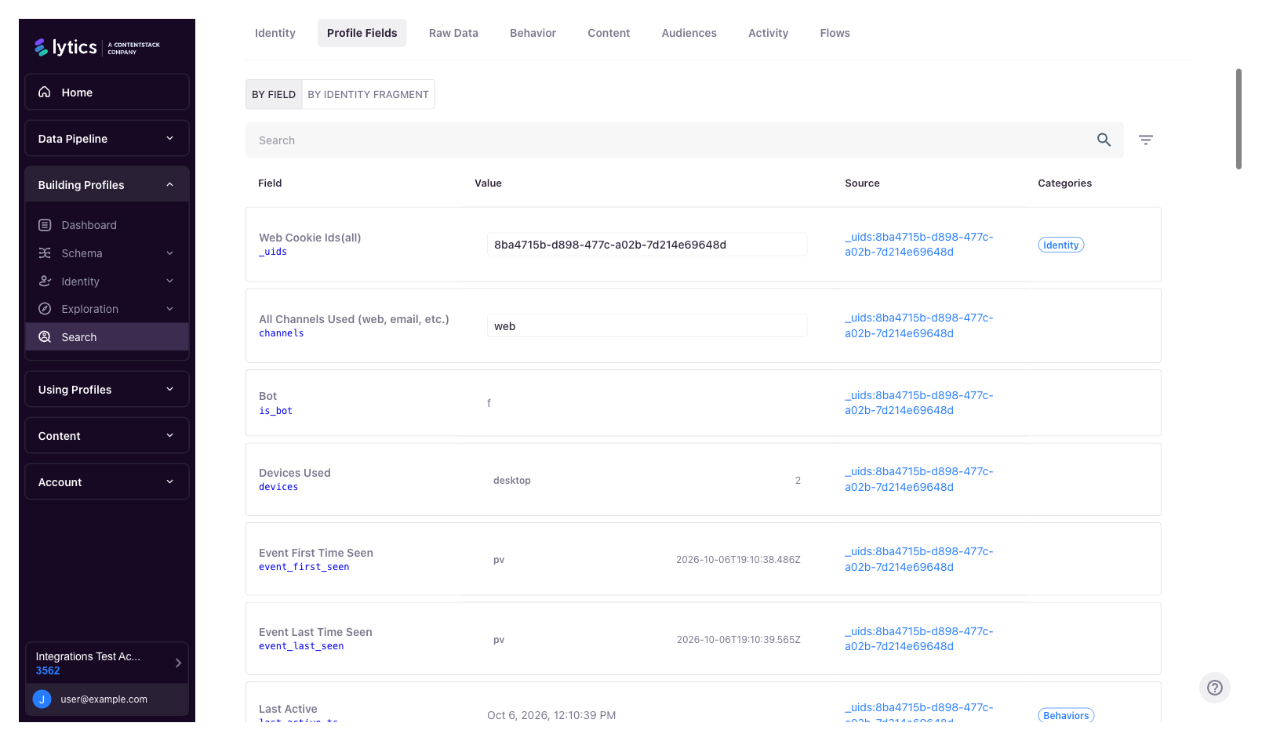The width and height of the screenshot is (1262, 741).
Task: Open source link for Event First Time Seen
Action: [918, 559]
